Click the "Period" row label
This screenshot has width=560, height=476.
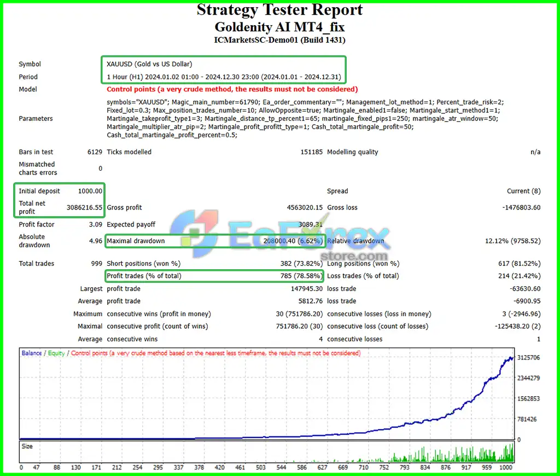[x=28, y=77]
